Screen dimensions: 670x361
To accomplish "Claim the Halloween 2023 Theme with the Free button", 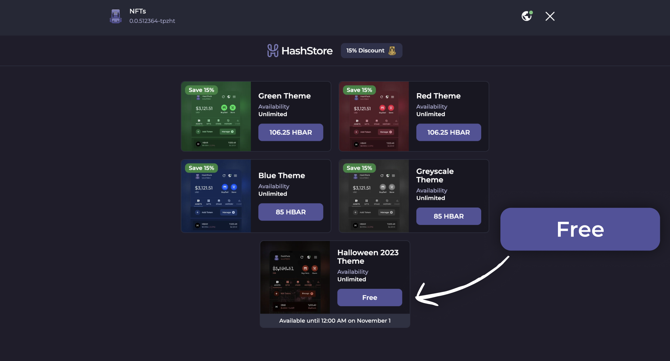I will point(369,297).
